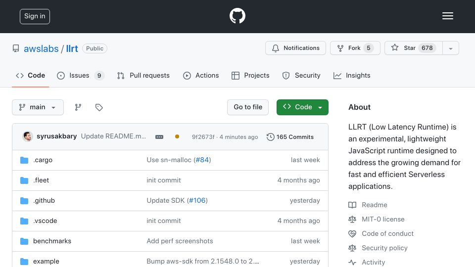Open the .fleet folder
475x267 pixels.
(x=41, y=180)
